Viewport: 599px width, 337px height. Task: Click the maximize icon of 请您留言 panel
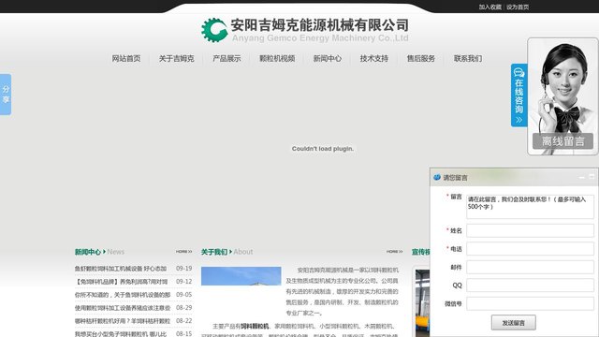click(592, 177)
